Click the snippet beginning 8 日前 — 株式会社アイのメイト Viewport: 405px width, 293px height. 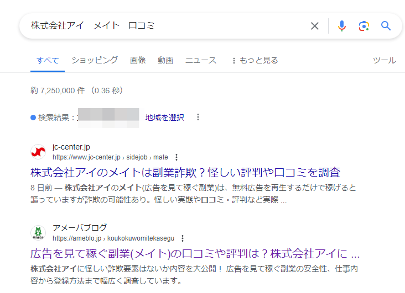pyautogui.click(x=193, y=194)
